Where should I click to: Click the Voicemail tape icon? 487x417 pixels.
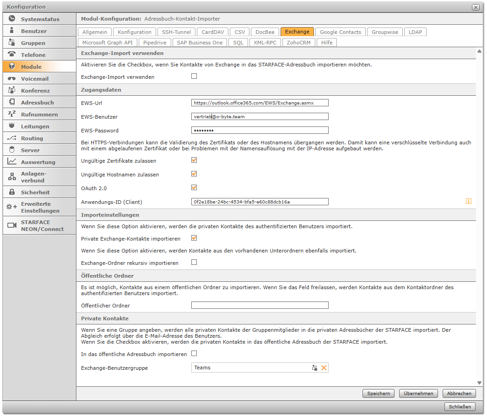12,78
